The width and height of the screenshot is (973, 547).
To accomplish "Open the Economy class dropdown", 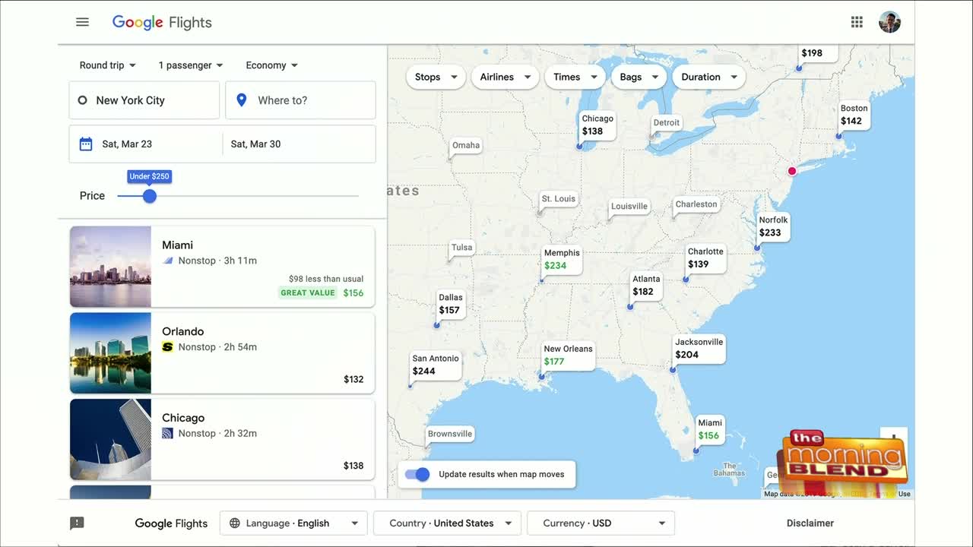I will click(272, 65).
